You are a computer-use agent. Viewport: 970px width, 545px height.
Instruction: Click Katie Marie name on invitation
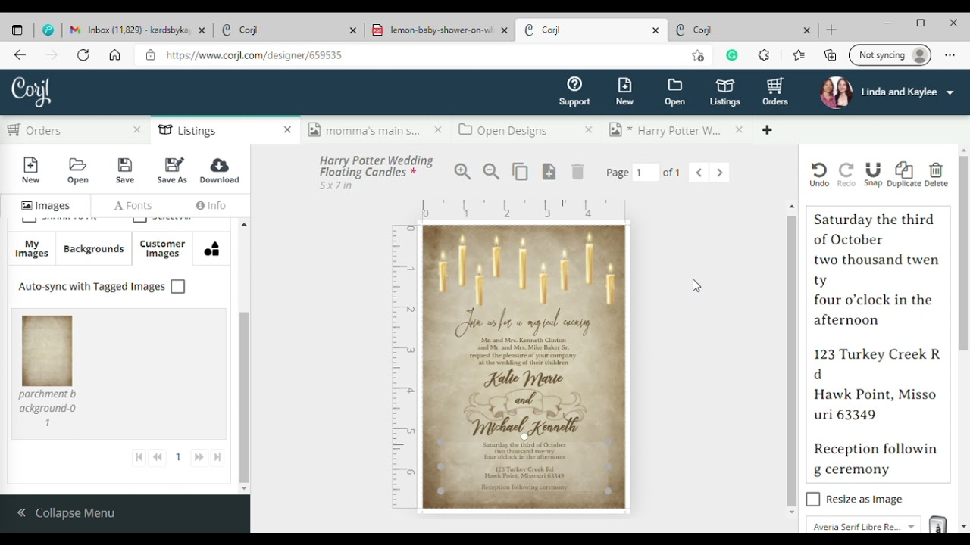524,379
